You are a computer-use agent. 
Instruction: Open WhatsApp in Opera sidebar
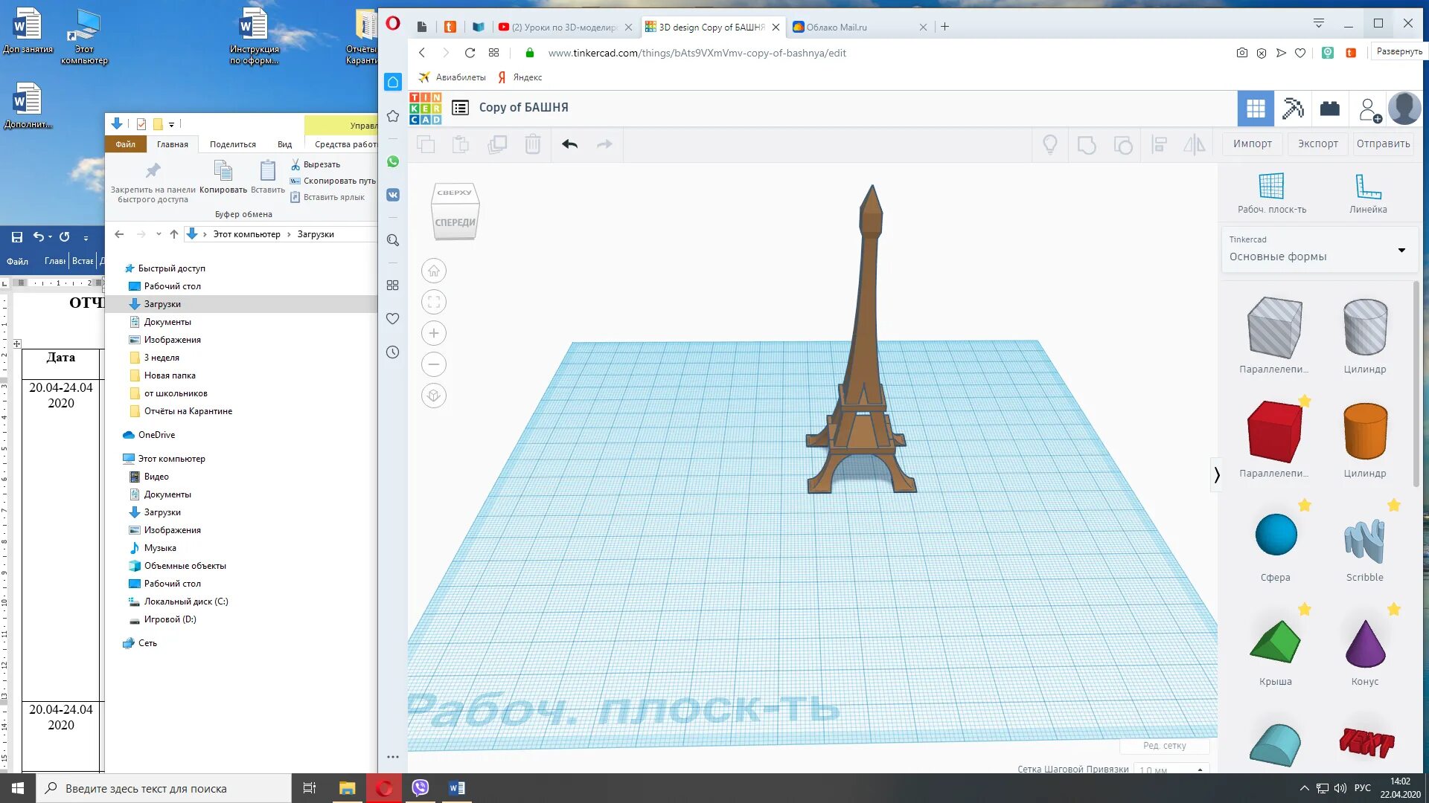pos(393,161)
